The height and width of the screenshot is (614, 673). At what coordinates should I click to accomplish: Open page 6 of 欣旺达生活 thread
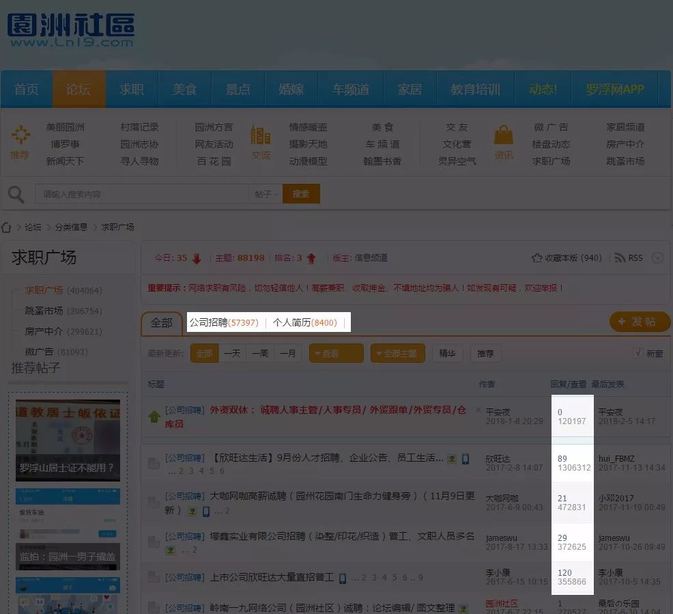tap(222, 471)
